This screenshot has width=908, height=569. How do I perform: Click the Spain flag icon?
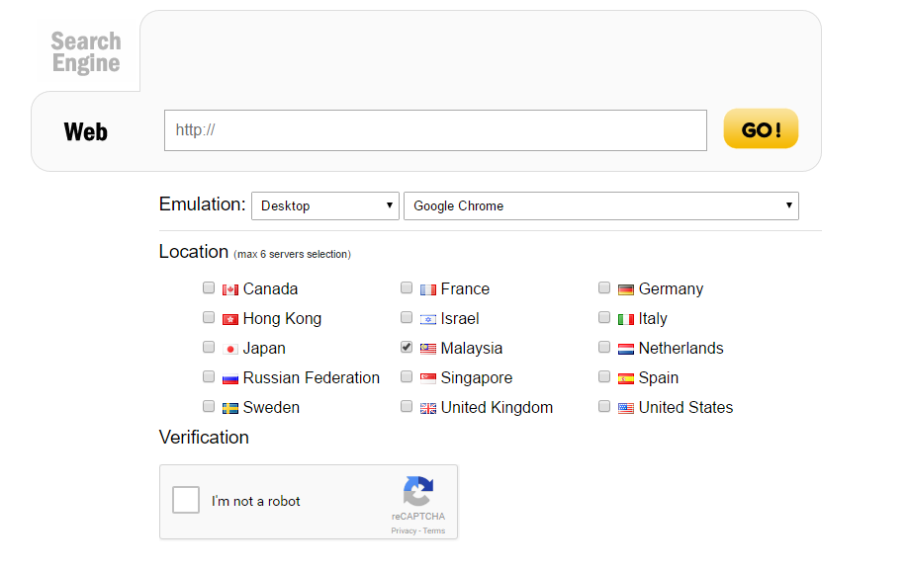tap(625, 377)
